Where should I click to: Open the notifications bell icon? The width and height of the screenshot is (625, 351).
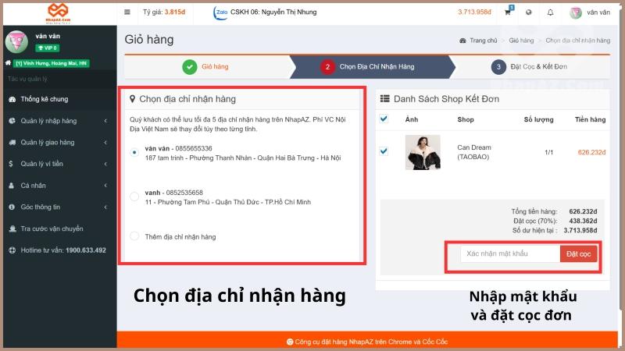pos(550,12)
